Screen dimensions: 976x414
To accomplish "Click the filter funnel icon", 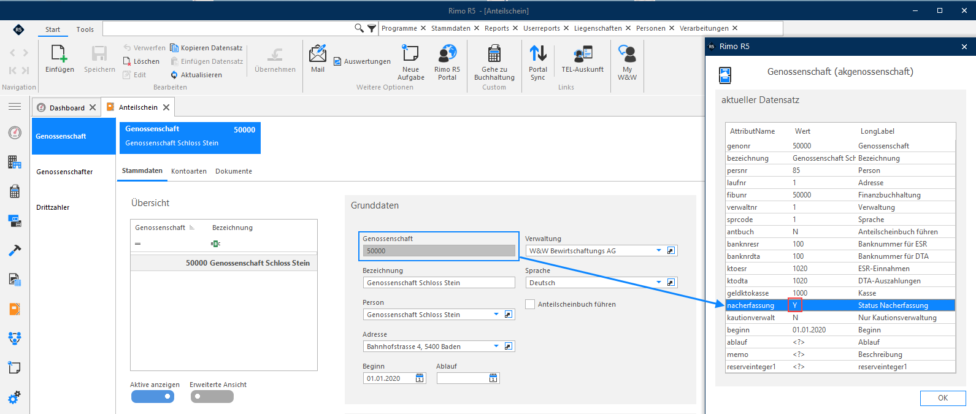I will [372, 28].
